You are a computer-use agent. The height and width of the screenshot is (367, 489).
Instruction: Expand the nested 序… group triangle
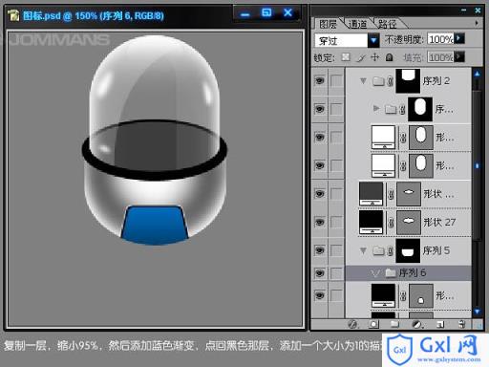[376, 109]
